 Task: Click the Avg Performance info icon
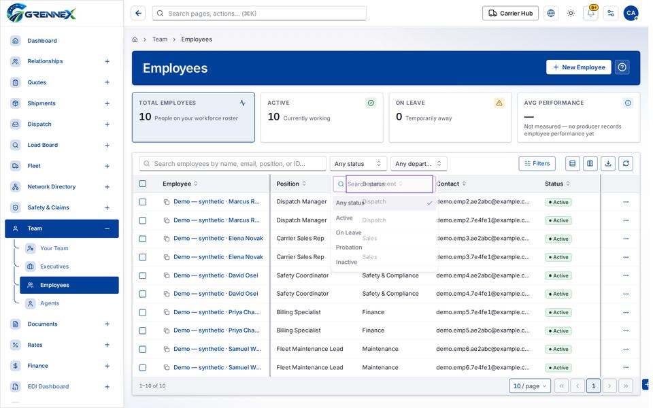click(x=628, y=103)
